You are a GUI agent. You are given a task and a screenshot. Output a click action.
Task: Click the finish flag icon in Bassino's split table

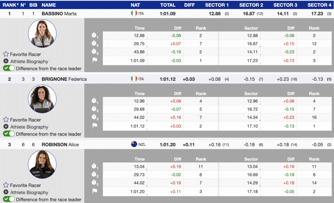point(95,60)
